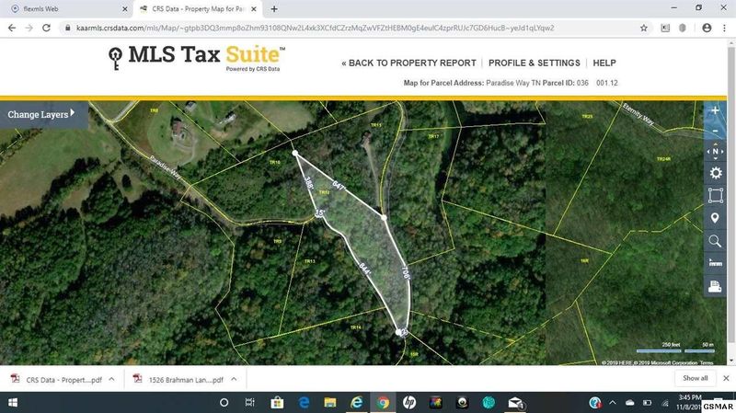
Task: Open Chrome's three-dot menu
Action: (x=724, y=29)
